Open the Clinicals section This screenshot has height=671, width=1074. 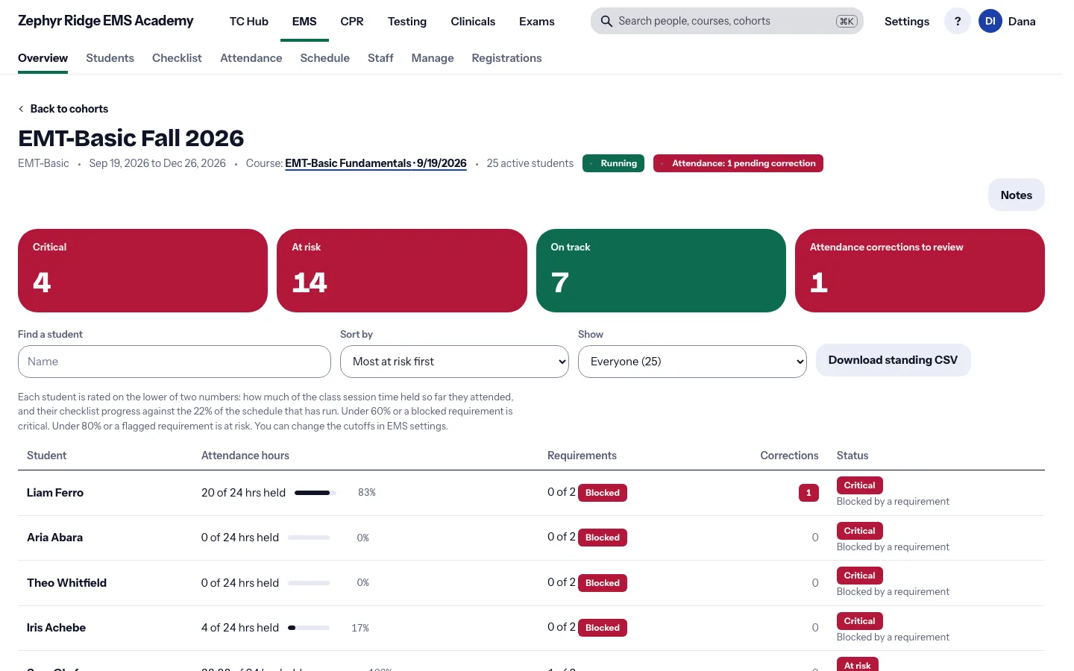[x=473, y=21]
